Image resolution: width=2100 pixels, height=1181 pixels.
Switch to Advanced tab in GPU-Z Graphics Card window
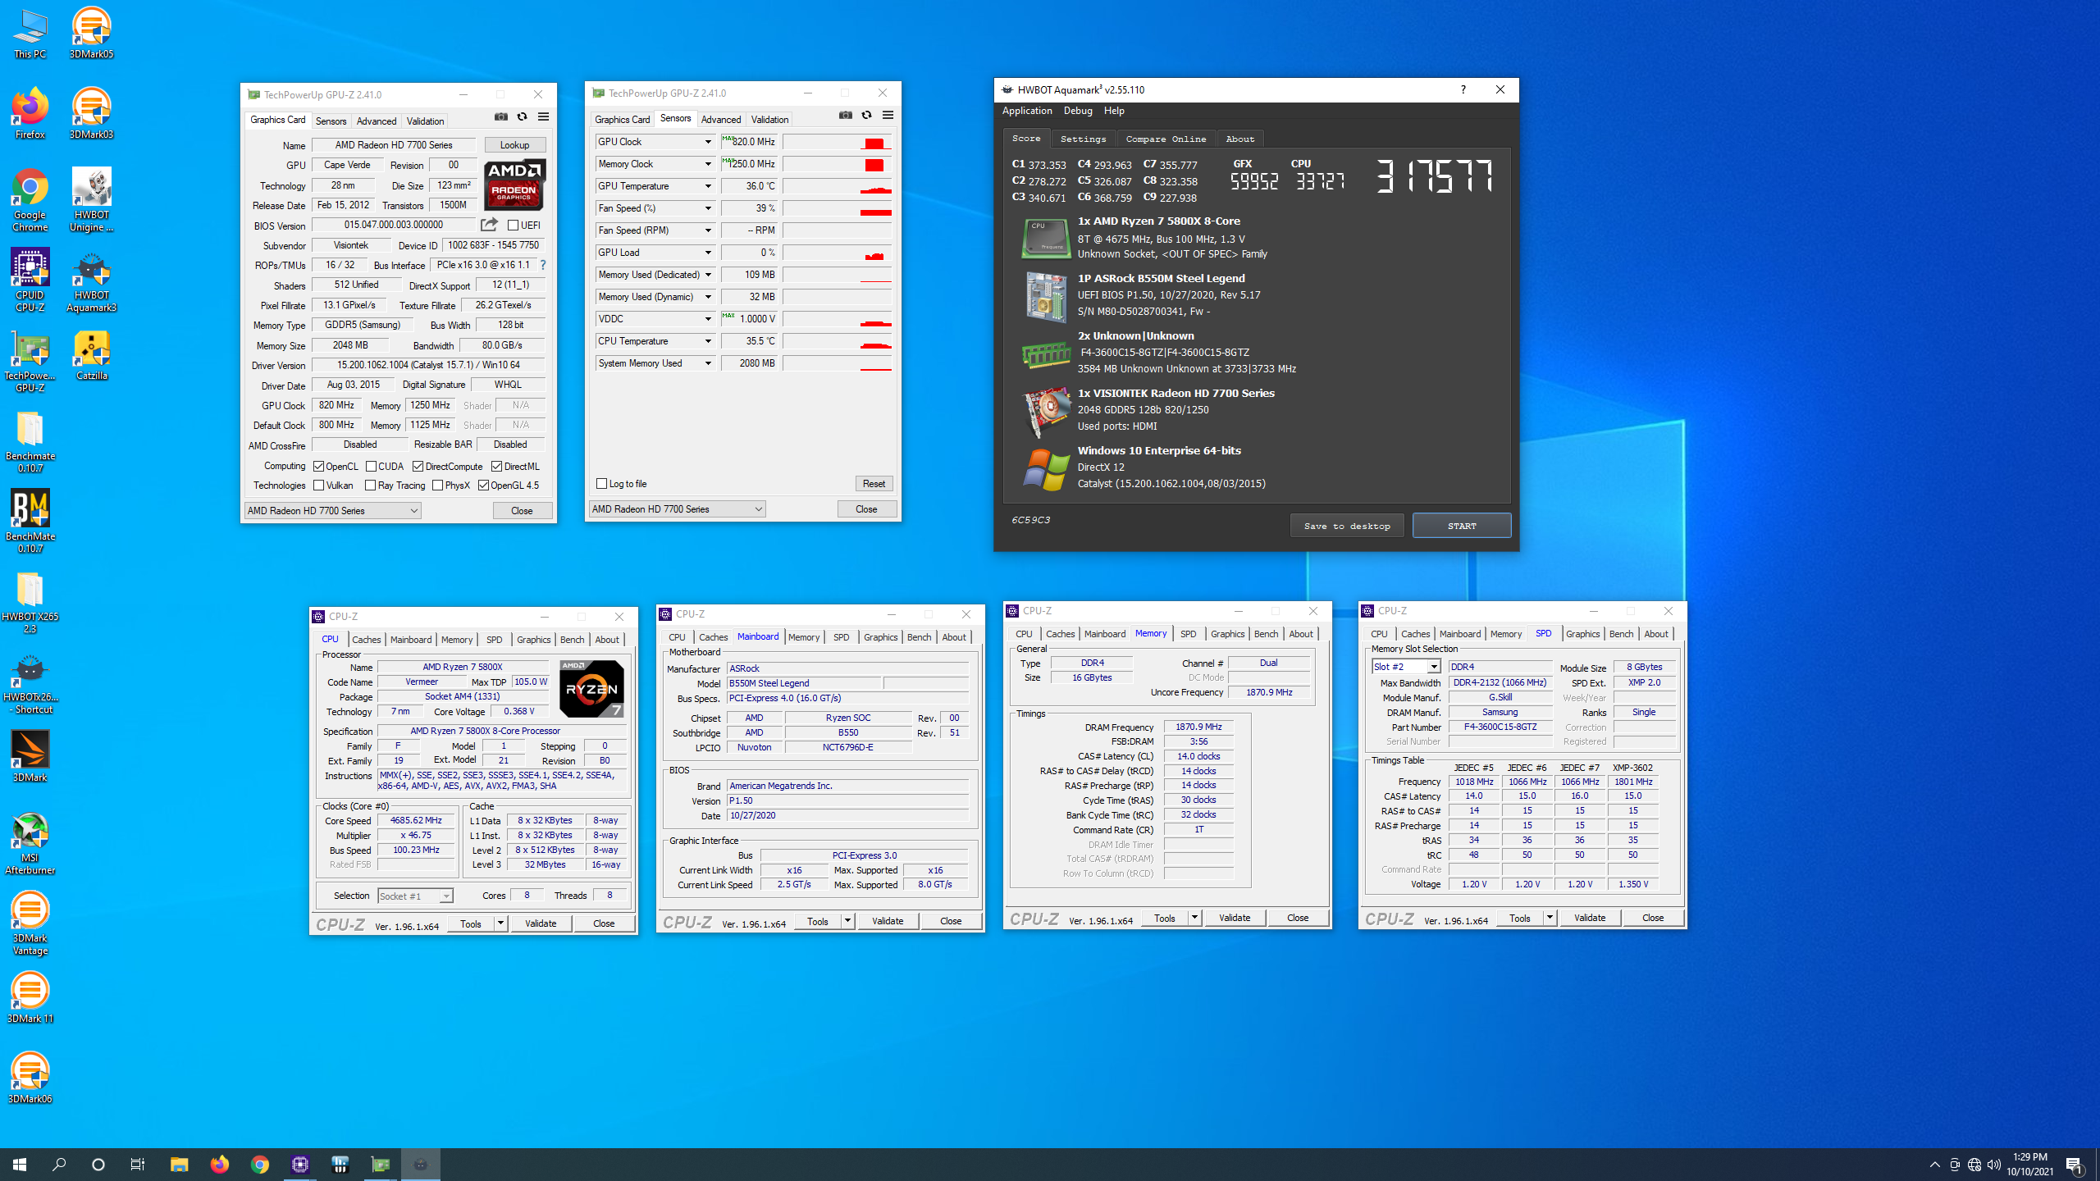point(377,121)
